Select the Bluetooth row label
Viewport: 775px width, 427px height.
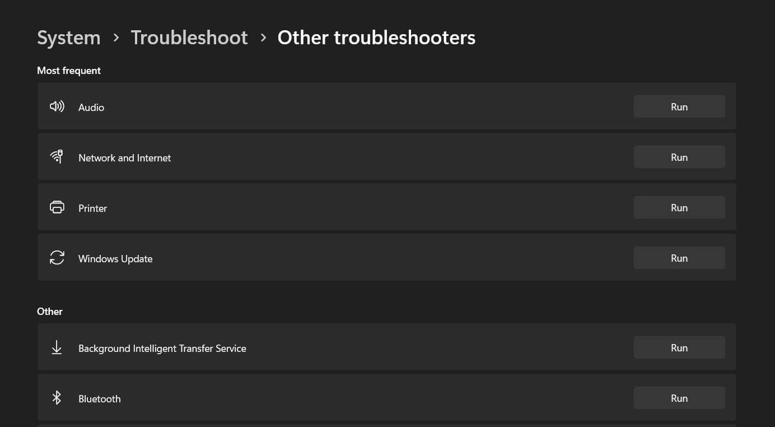pos(100,399)
